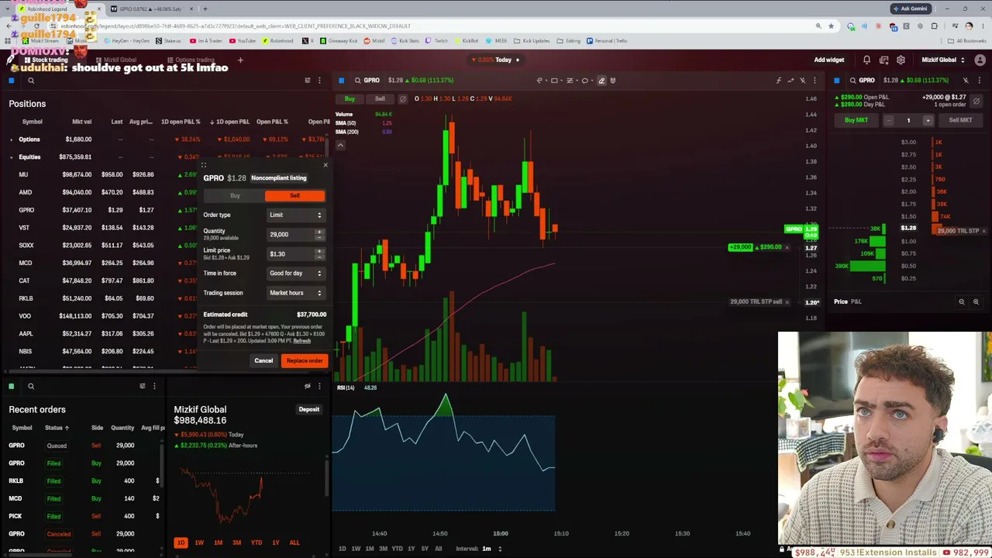Open the layout icon beside the notifications bell
The width and height of the screenshot is (992, 558).
coord(883,60)
